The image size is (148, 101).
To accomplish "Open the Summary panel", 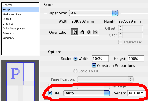I will (20, 38).
